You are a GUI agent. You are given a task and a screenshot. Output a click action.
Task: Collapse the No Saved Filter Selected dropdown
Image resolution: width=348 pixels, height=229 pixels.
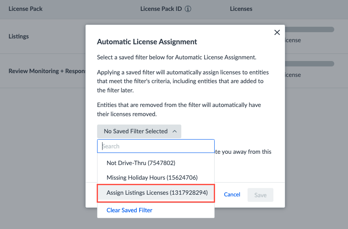pos(139,131)
